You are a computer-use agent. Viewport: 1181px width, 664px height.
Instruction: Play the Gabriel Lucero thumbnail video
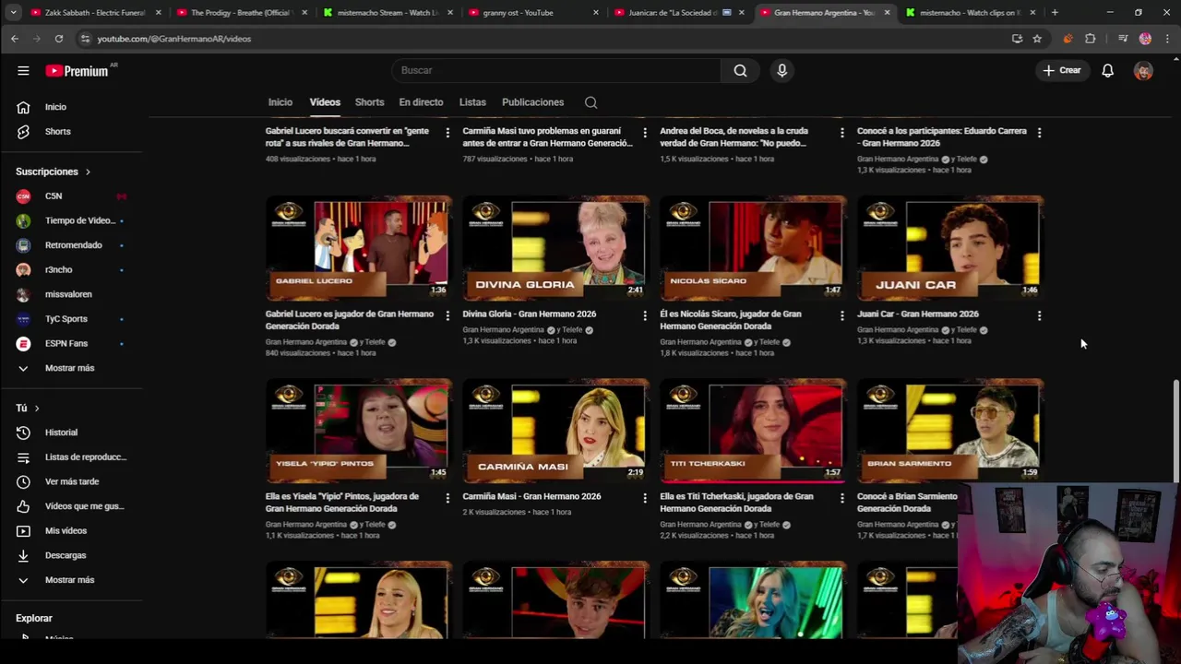359,248
